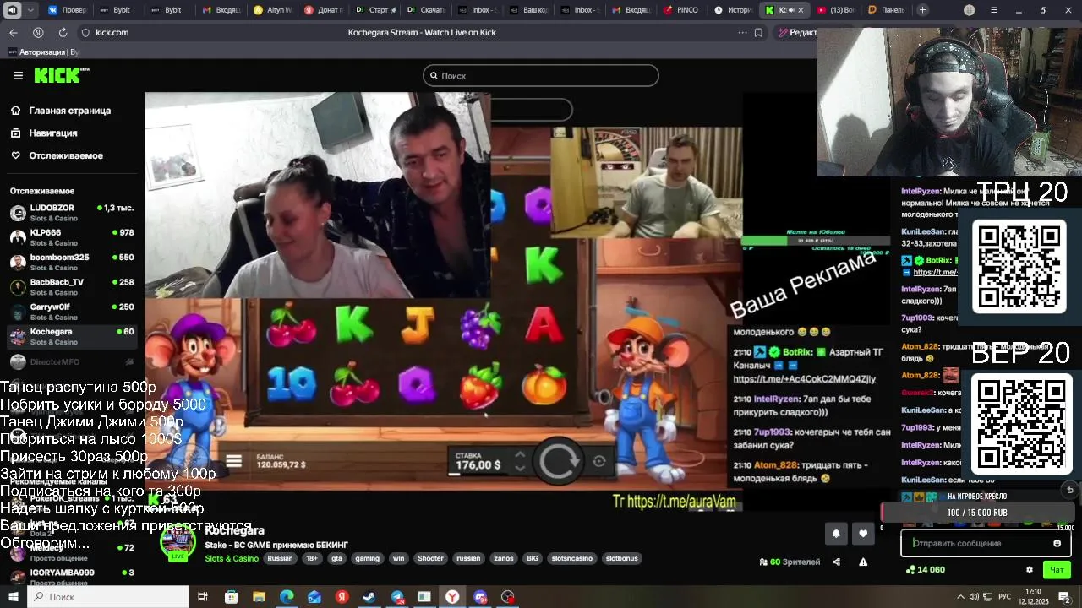Select Kochegara channel in sidebar
1082x608 pixels.
[x=71, y=336]
